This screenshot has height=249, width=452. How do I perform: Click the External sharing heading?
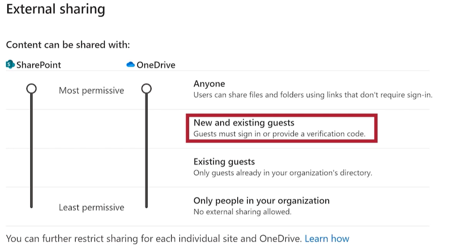tap(56, 9)
